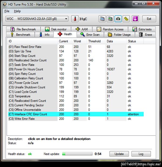Switch to the File Benchmark tab
The width and height of the screenshot is (162, 167).
23,29
